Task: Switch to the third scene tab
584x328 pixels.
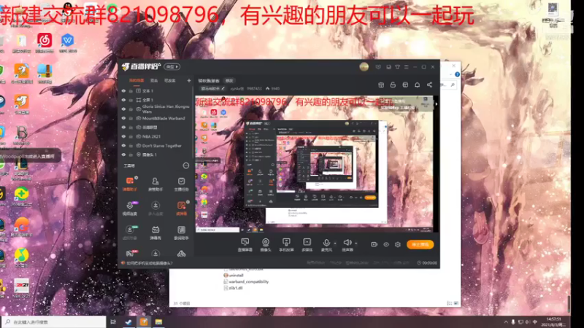Action: pos(170,81)
